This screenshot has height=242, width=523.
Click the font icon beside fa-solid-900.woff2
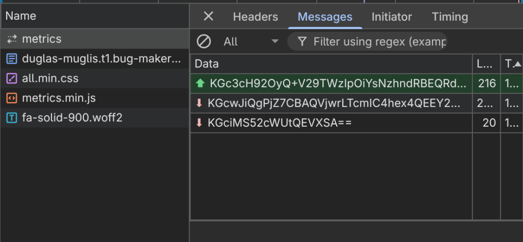pyautogui.click(x=12, y=118)
